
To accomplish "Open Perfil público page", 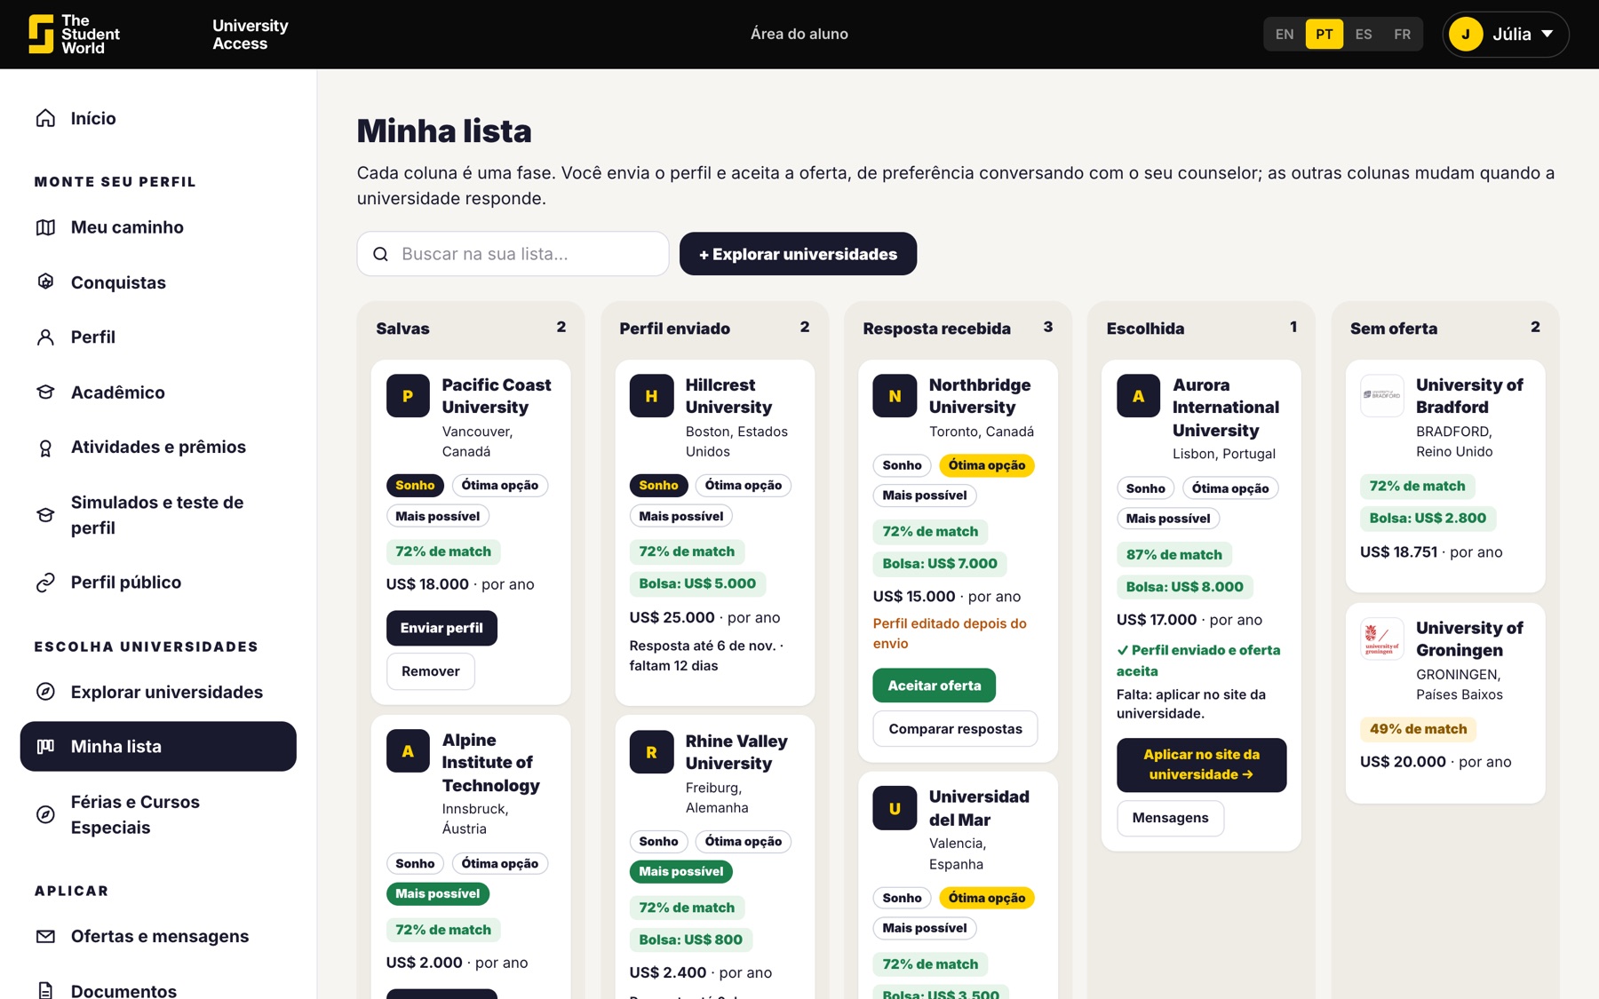I will [x=158, y=583].
